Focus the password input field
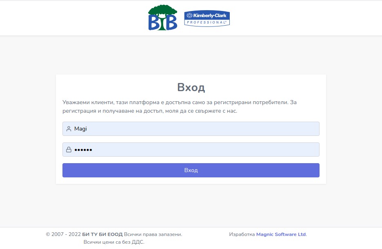Image resolution: width=382 pixels, height=249 pixels. 191,150
